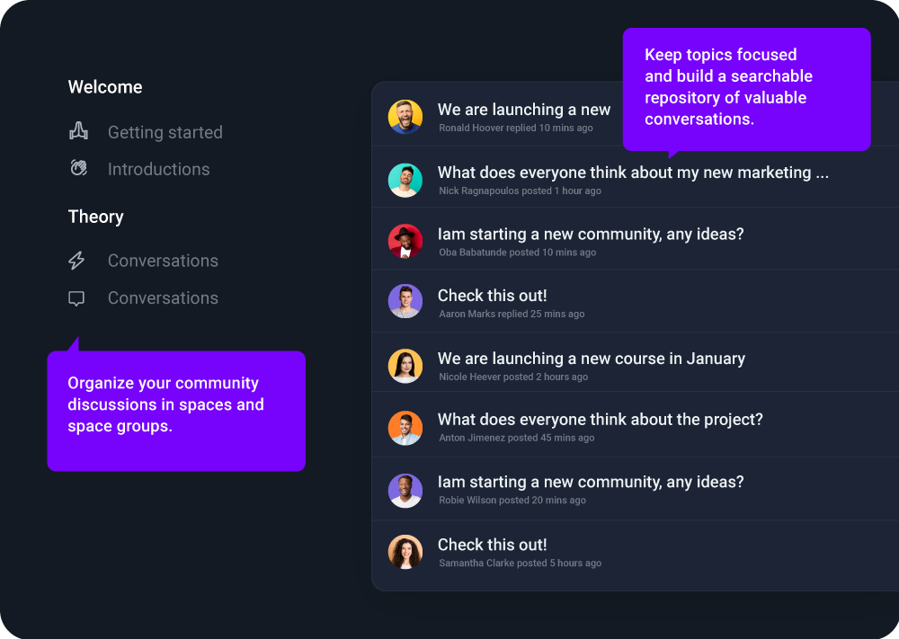Screen dimensions: 899x639
Task: Click Oba Babatunde's profile avatar
Action: point(405,241)
